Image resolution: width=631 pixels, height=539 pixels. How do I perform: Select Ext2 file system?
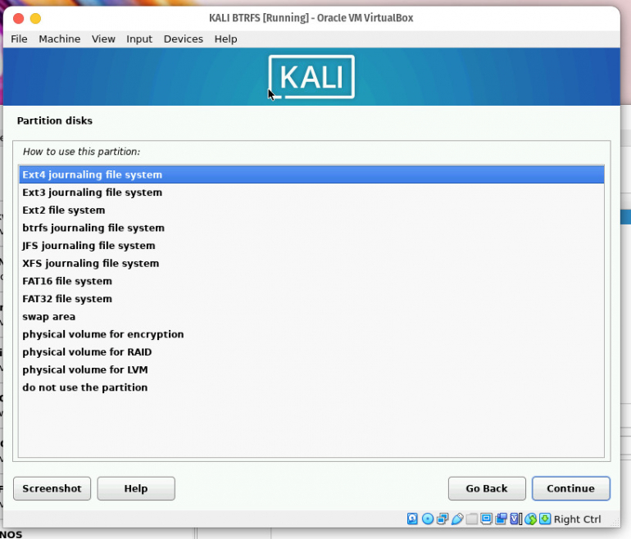[311, 210]
